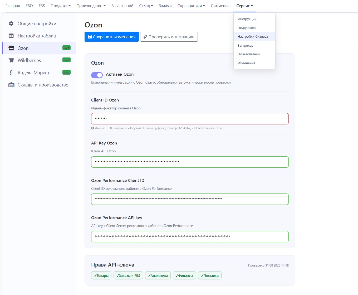Viewport: 358px width, 295px height.
Task: Open Wildberries settings in the sidebar
Action: coord(39,60)
